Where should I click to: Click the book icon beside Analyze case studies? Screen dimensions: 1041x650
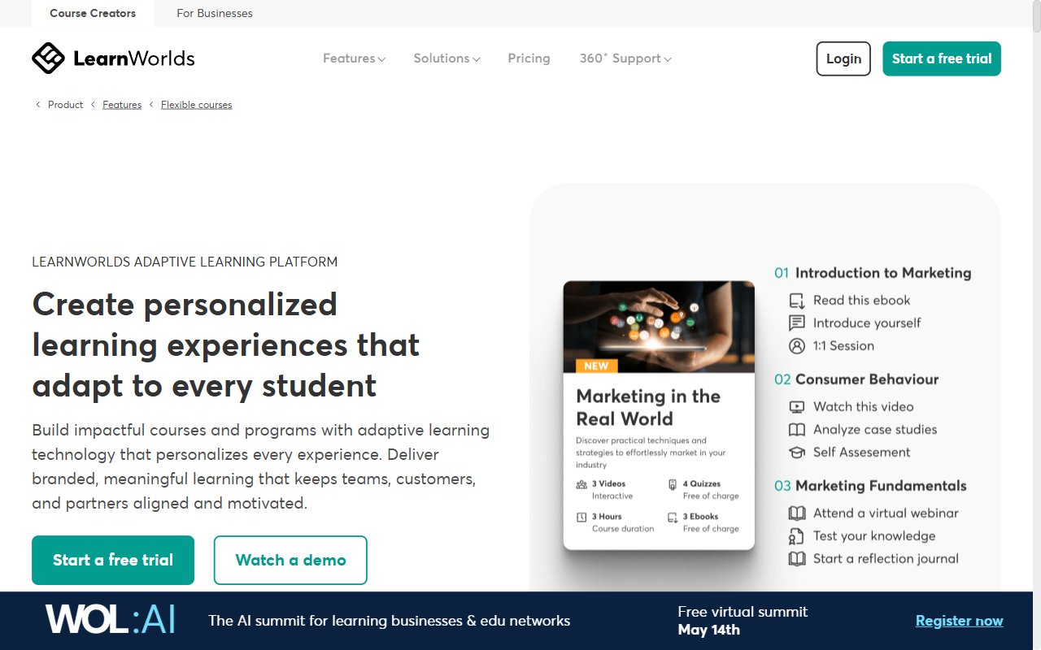tap(797, 430)
